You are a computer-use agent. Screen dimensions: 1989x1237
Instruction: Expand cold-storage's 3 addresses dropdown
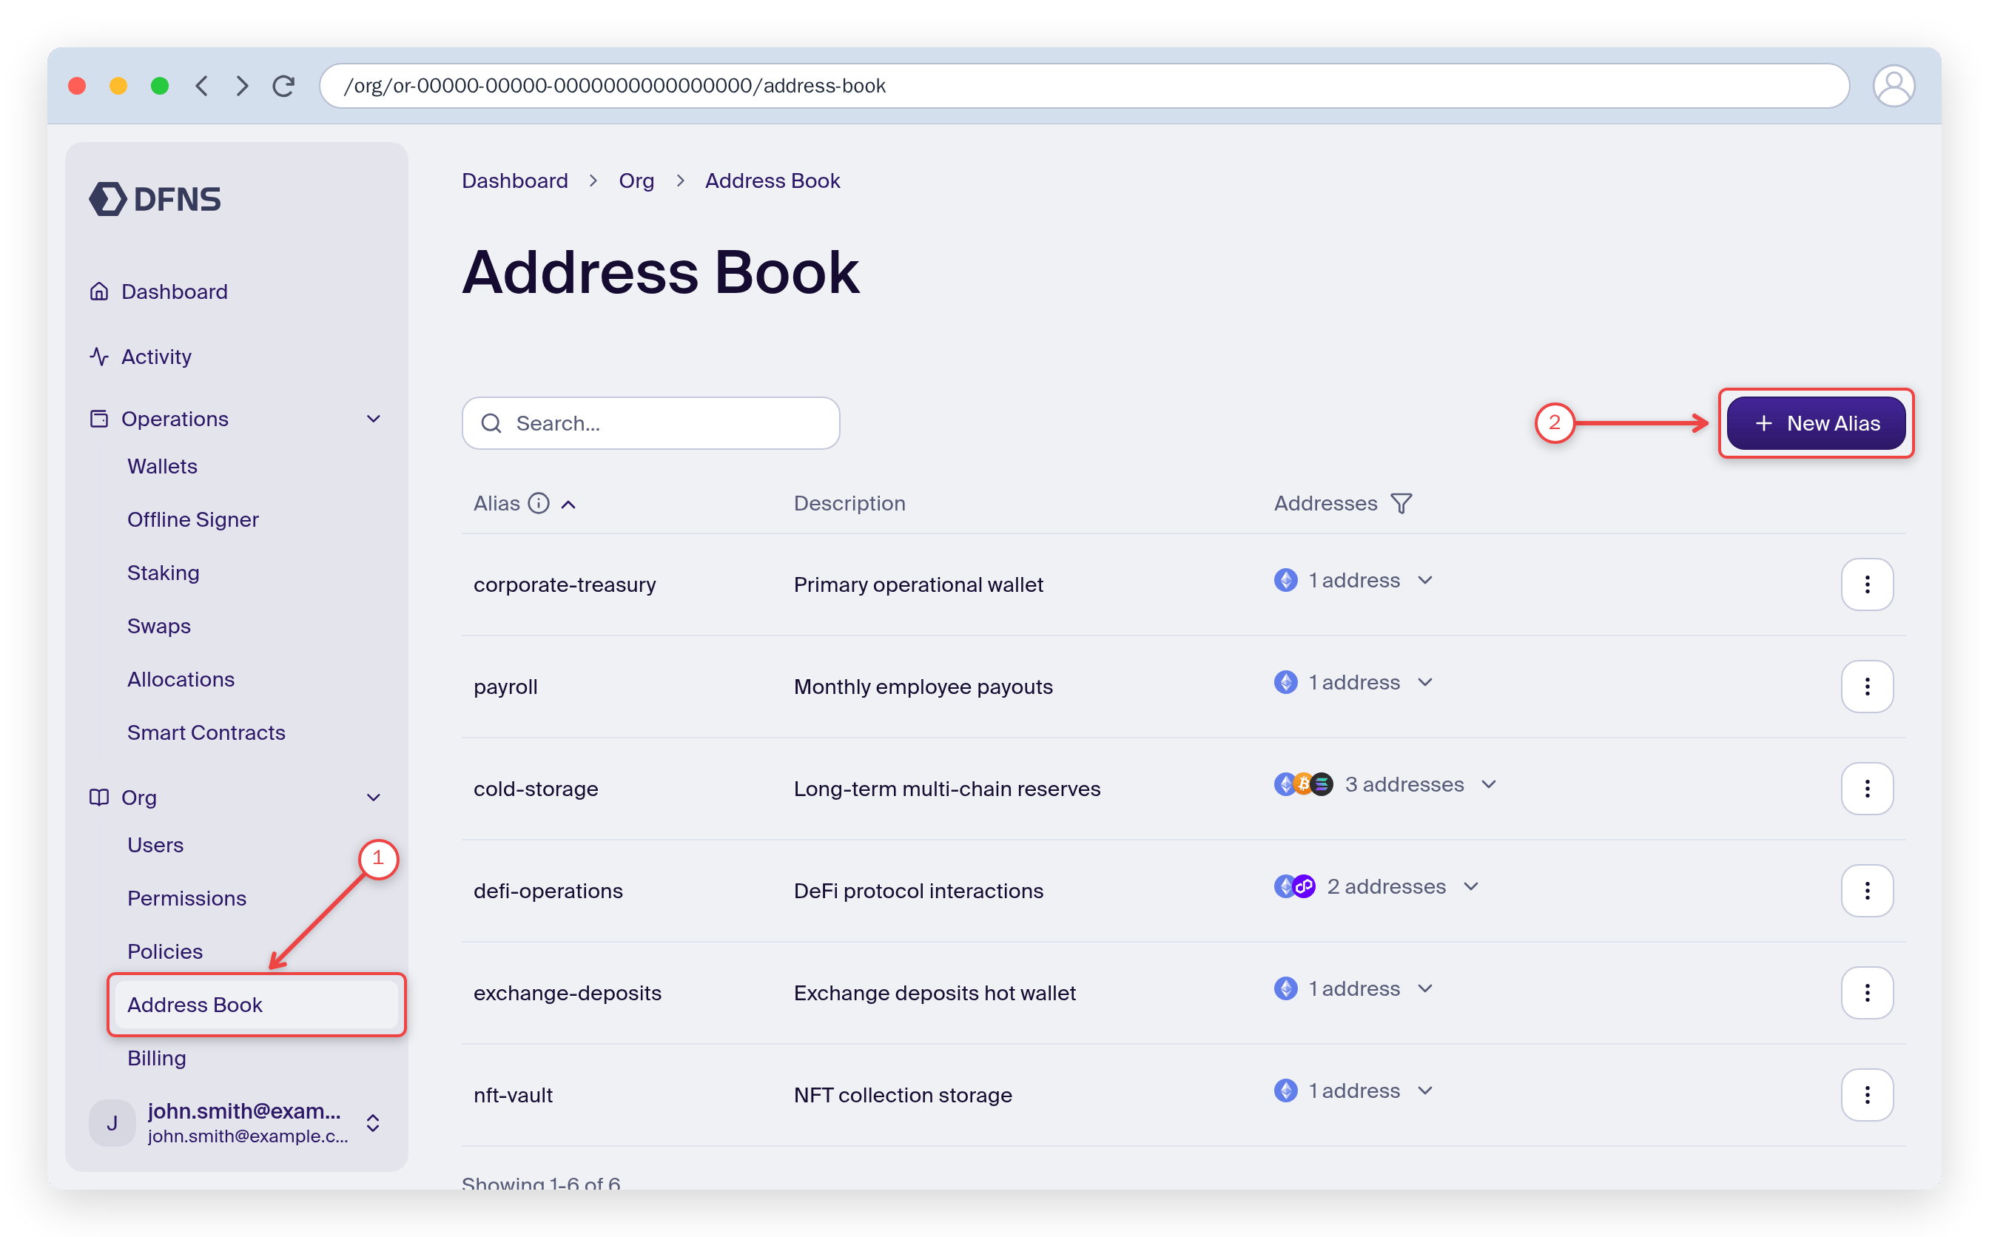click(x=1386, y=784)
